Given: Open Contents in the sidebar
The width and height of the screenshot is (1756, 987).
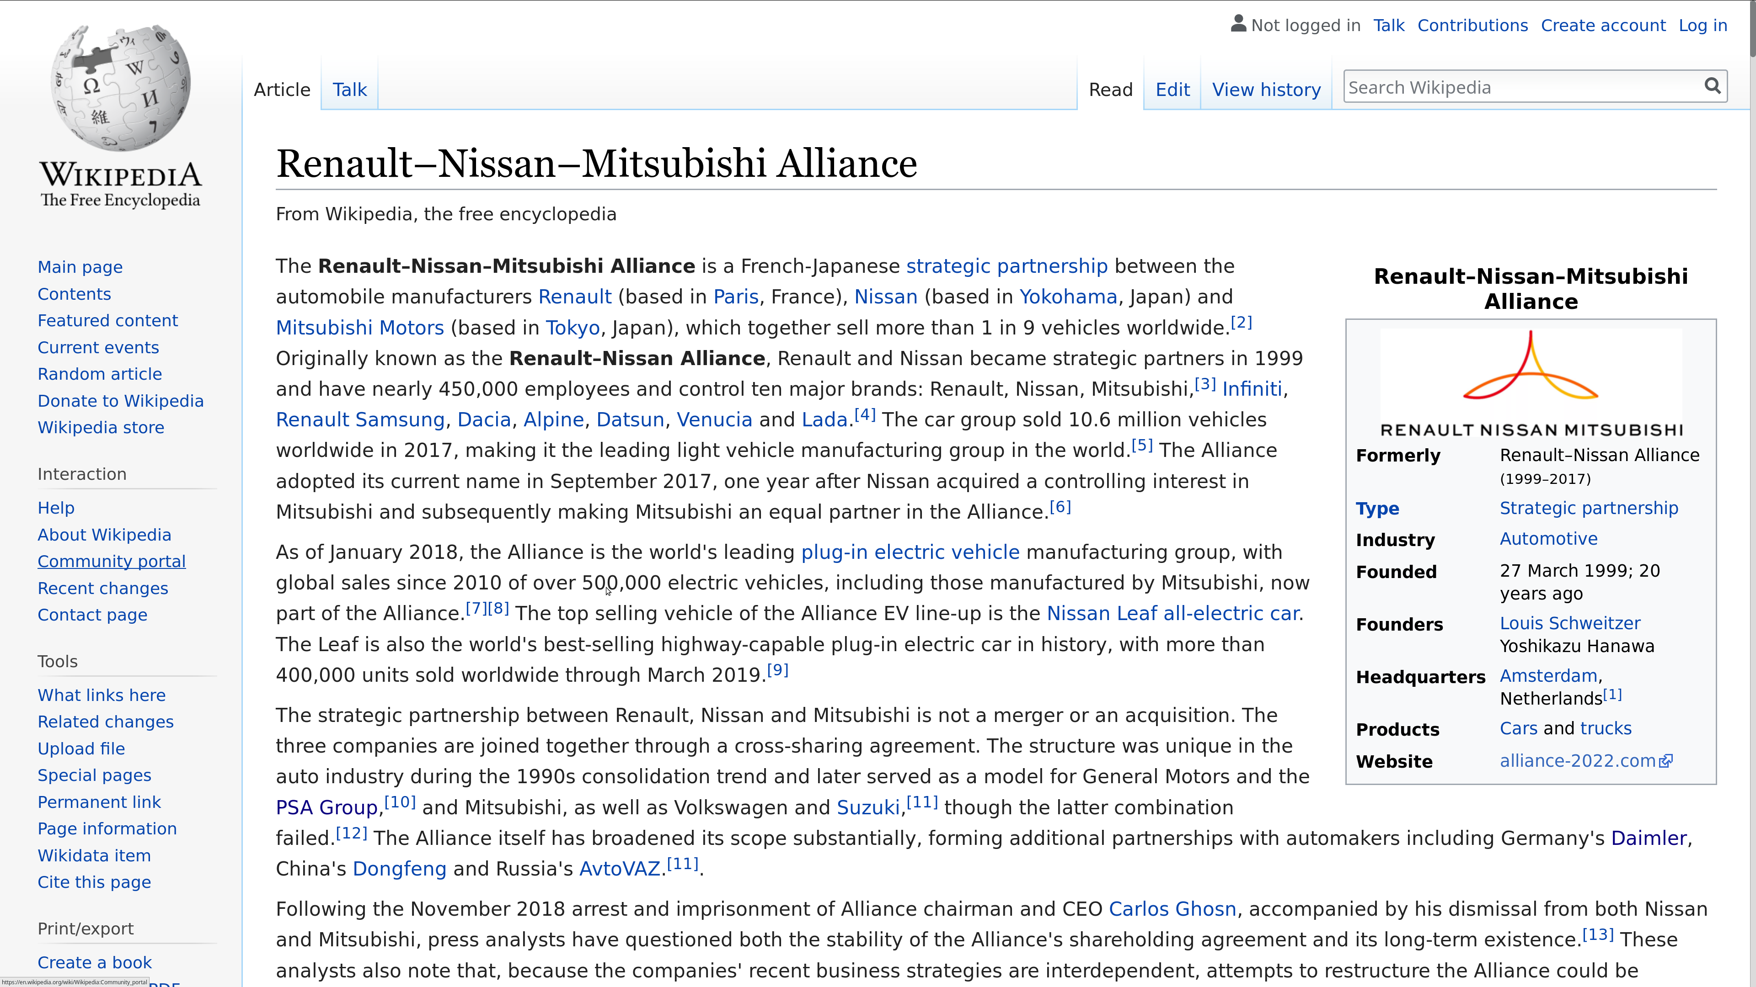Looking at the screenshot, I should [74, 294].
